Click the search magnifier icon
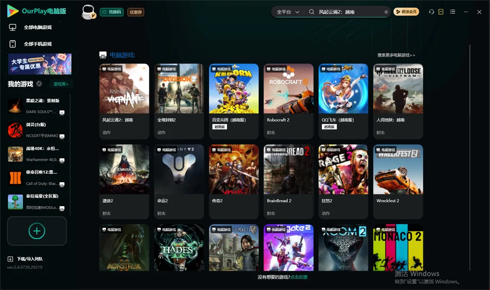Image resolution: width=490 pixels, height=290 pixels. click(312, 12)
